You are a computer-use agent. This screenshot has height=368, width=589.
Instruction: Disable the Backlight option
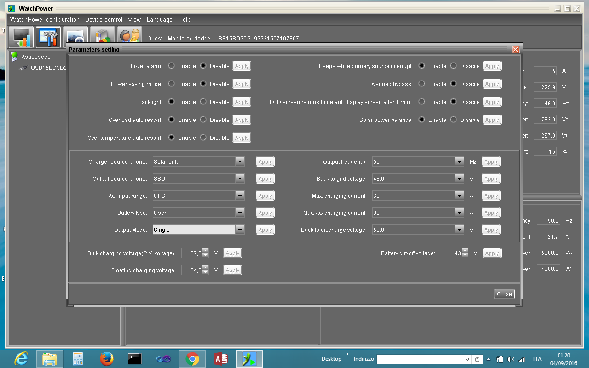[x=203, y=102]
